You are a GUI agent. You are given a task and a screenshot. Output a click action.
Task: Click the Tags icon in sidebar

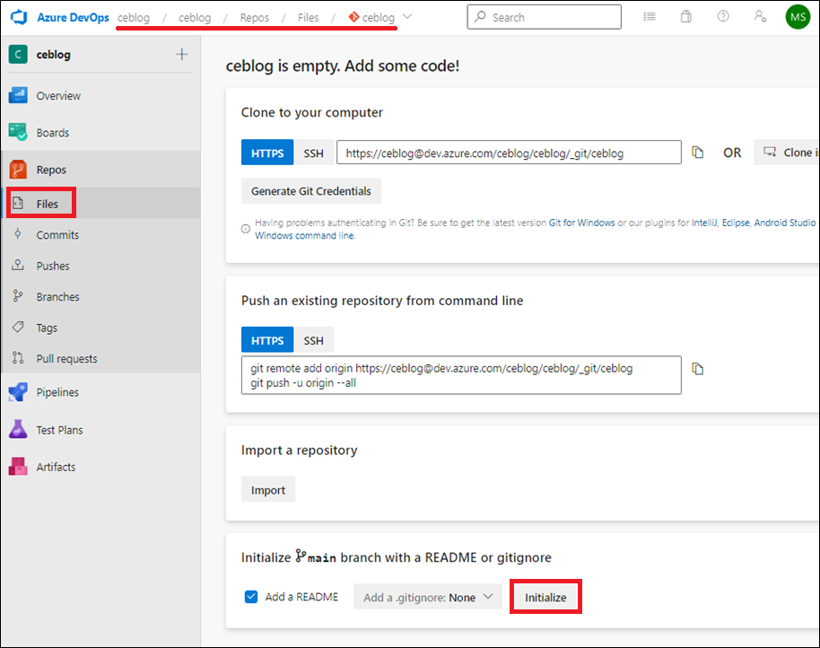18,328
